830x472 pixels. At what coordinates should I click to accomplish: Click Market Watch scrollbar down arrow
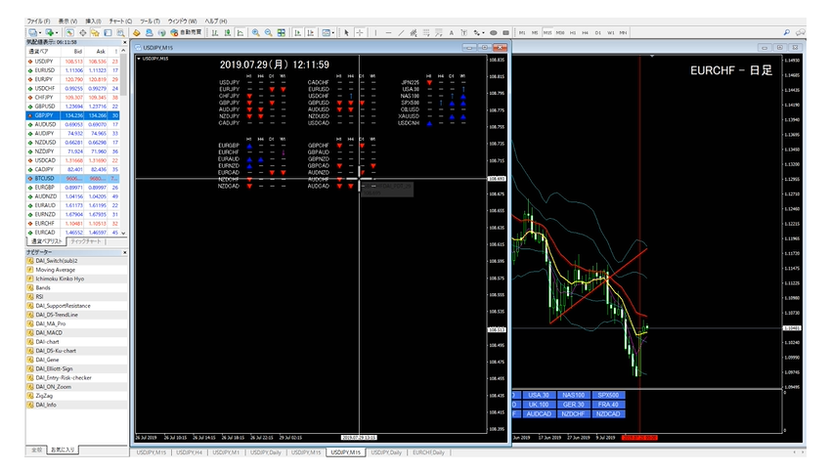(123, 233)
